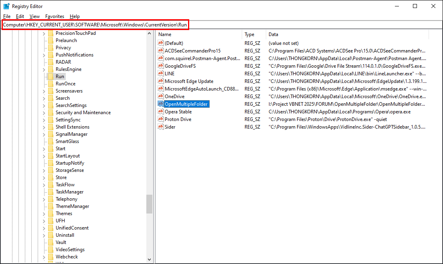
Task: Click the Registry Editor app icon in title bar
Action: click(6, 6)
